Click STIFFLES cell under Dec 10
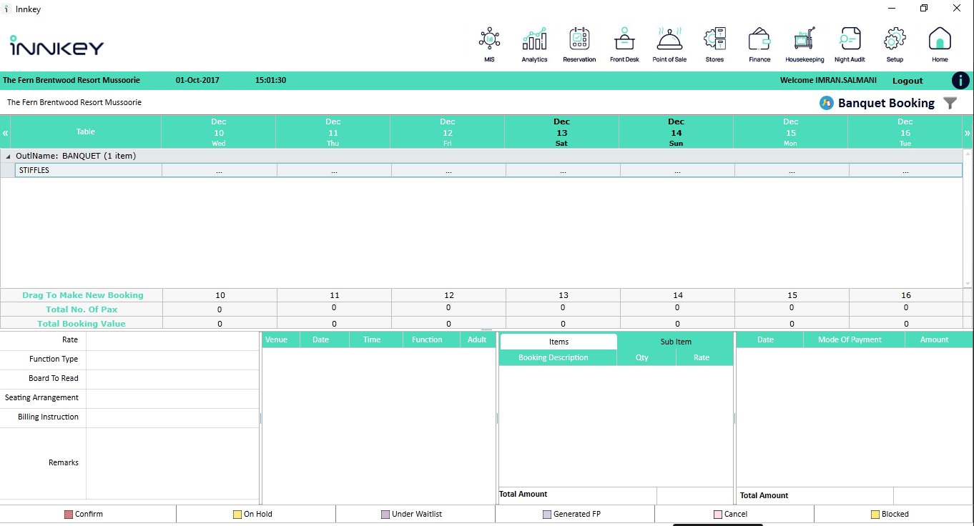Image resolution: width=974 pixels, height=526 pixels. coord(220,171)
